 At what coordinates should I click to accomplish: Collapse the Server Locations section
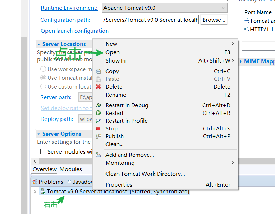pyautogui.click(x=39, y=44)
